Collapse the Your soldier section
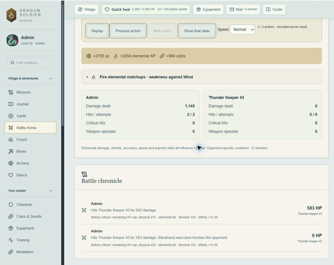 coord(30,191)
